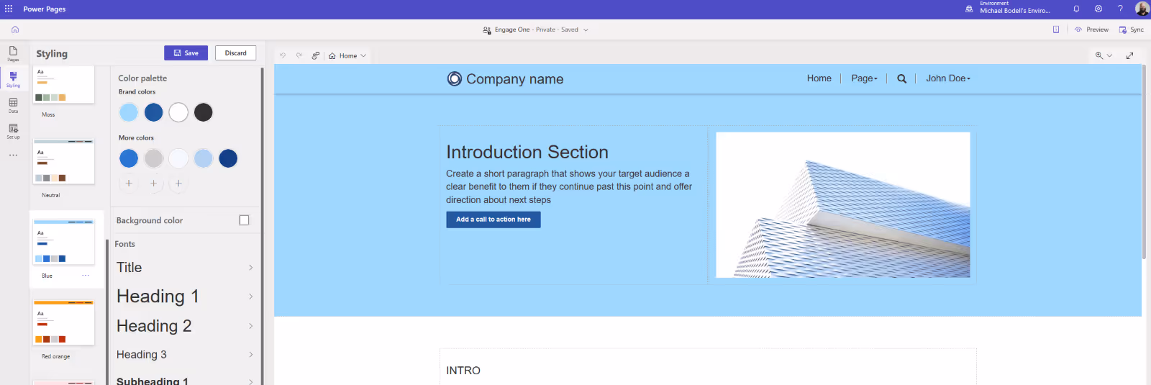Viewport: 1151px width, 385px height.
Task: Open the help question mark
Action: coord(1120,9)
